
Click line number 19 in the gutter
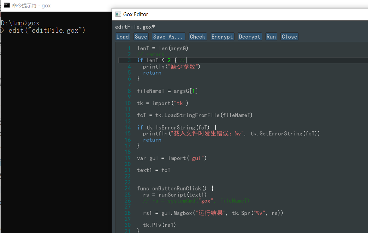tap(128, 158)
